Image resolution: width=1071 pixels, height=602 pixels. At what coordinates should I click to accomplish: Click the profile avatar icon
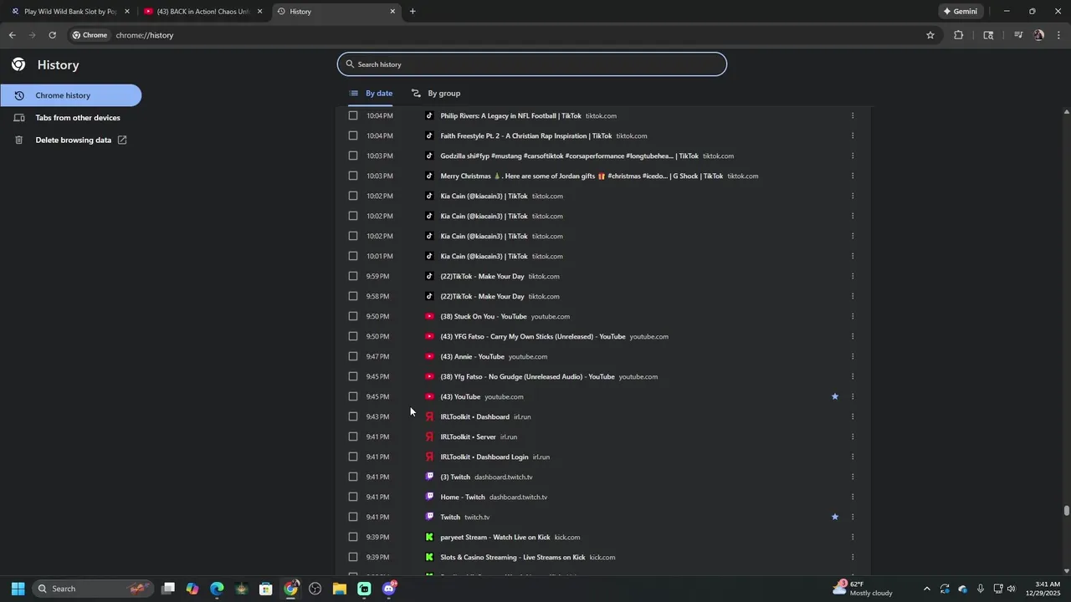pos(1038,35)
